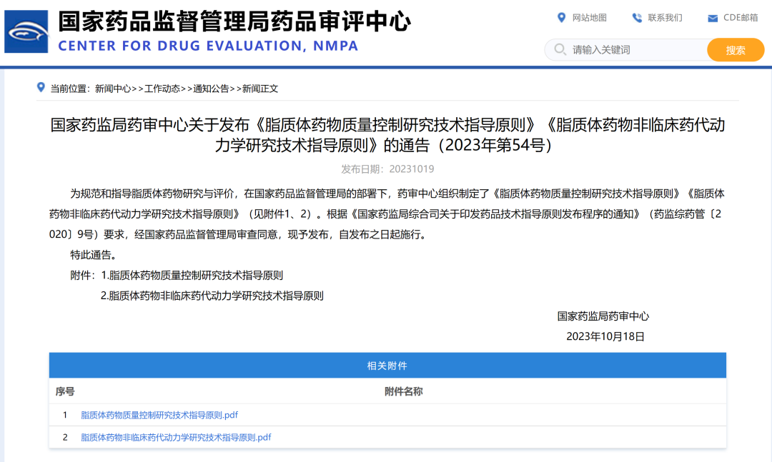Click the text 1.脂质体药物质量控制研究技术指导原则 in 附件 list
Screen dimensions: 772x462
point(192,275)
